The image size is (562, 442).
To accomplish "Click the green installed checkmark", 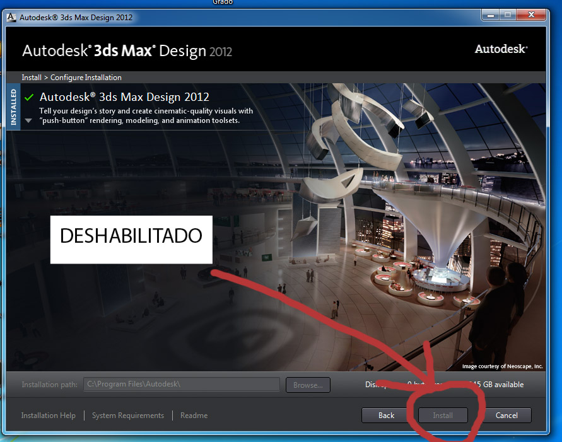I will pos(29,97).
